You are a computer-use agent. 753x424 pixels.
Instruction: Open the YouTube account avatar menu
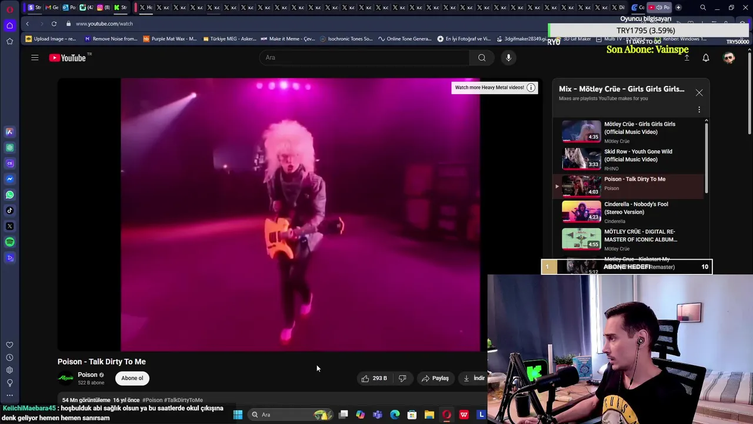point(729,58)
